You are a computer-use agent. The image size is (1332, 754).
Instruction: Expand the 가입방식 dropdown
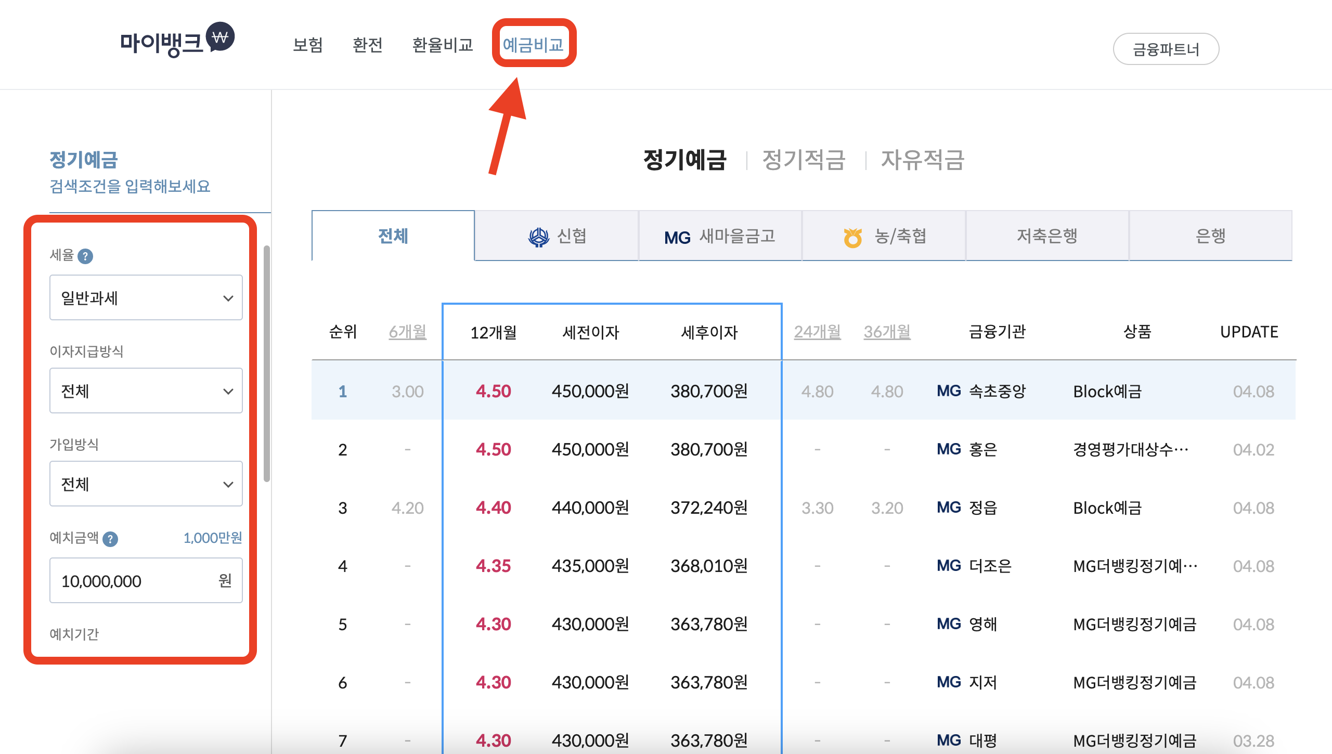point(146,484)
